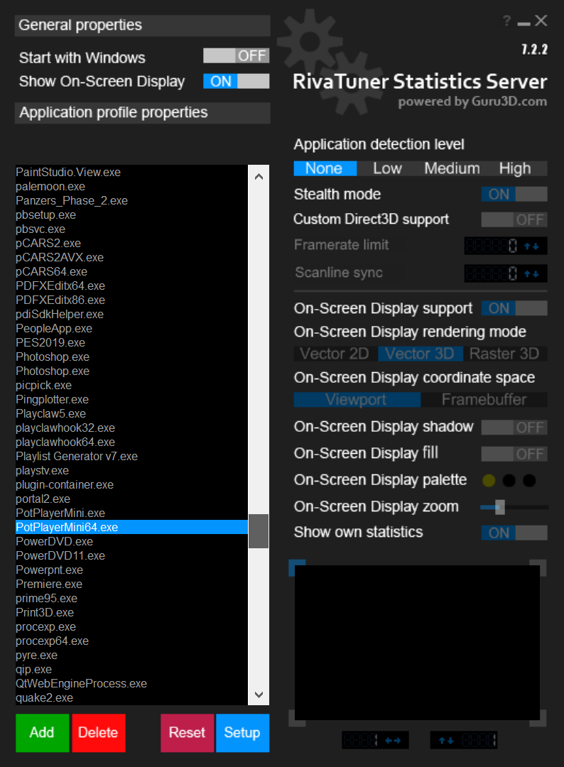
Task: Click the OSD preview area
Action: click(x=417, y=643)
